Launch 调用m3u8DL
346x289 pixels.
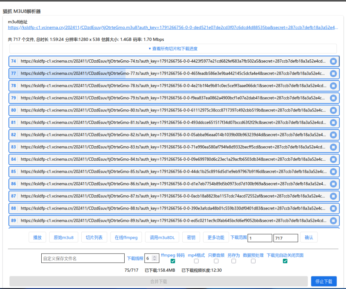[162, 237]
